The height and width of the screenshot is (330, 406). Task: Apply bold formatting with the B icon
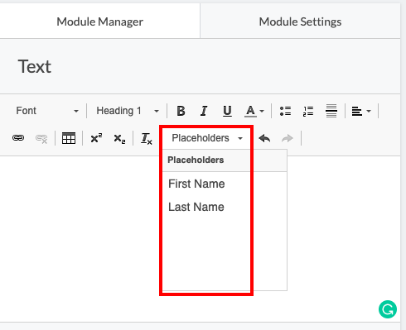coord(181,111)
